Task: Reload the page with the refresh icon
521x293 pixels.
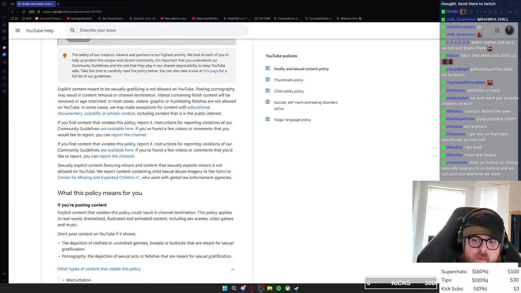Action: 23,12
